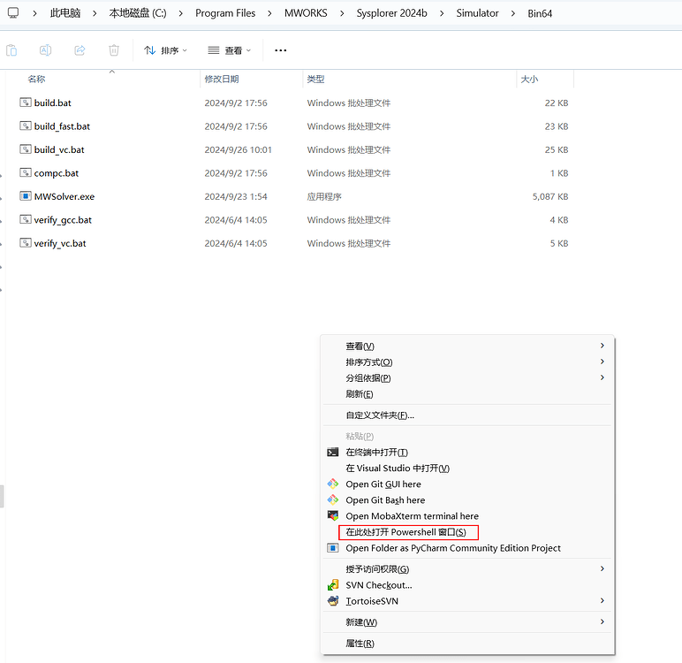Click the Delete trash toolbar icon
This screenshot has width=682, height=663.
tap(114, 50)
